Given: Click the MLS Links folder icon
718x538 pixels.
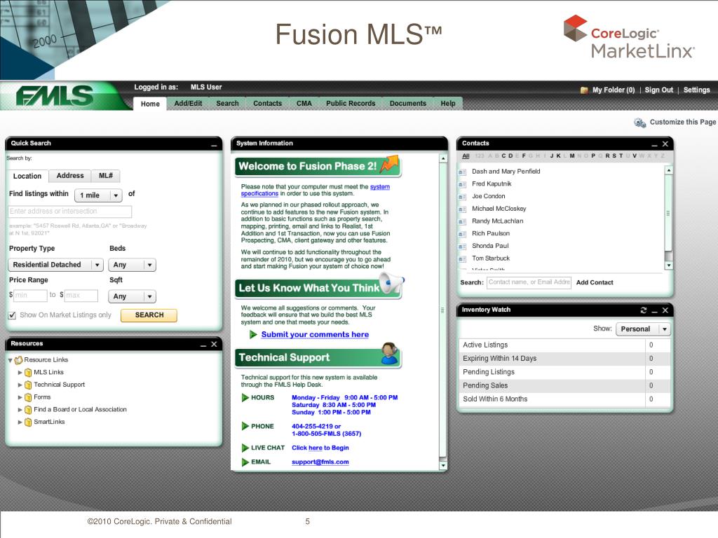Looking at the screenshot, I should tap(28, 373).
